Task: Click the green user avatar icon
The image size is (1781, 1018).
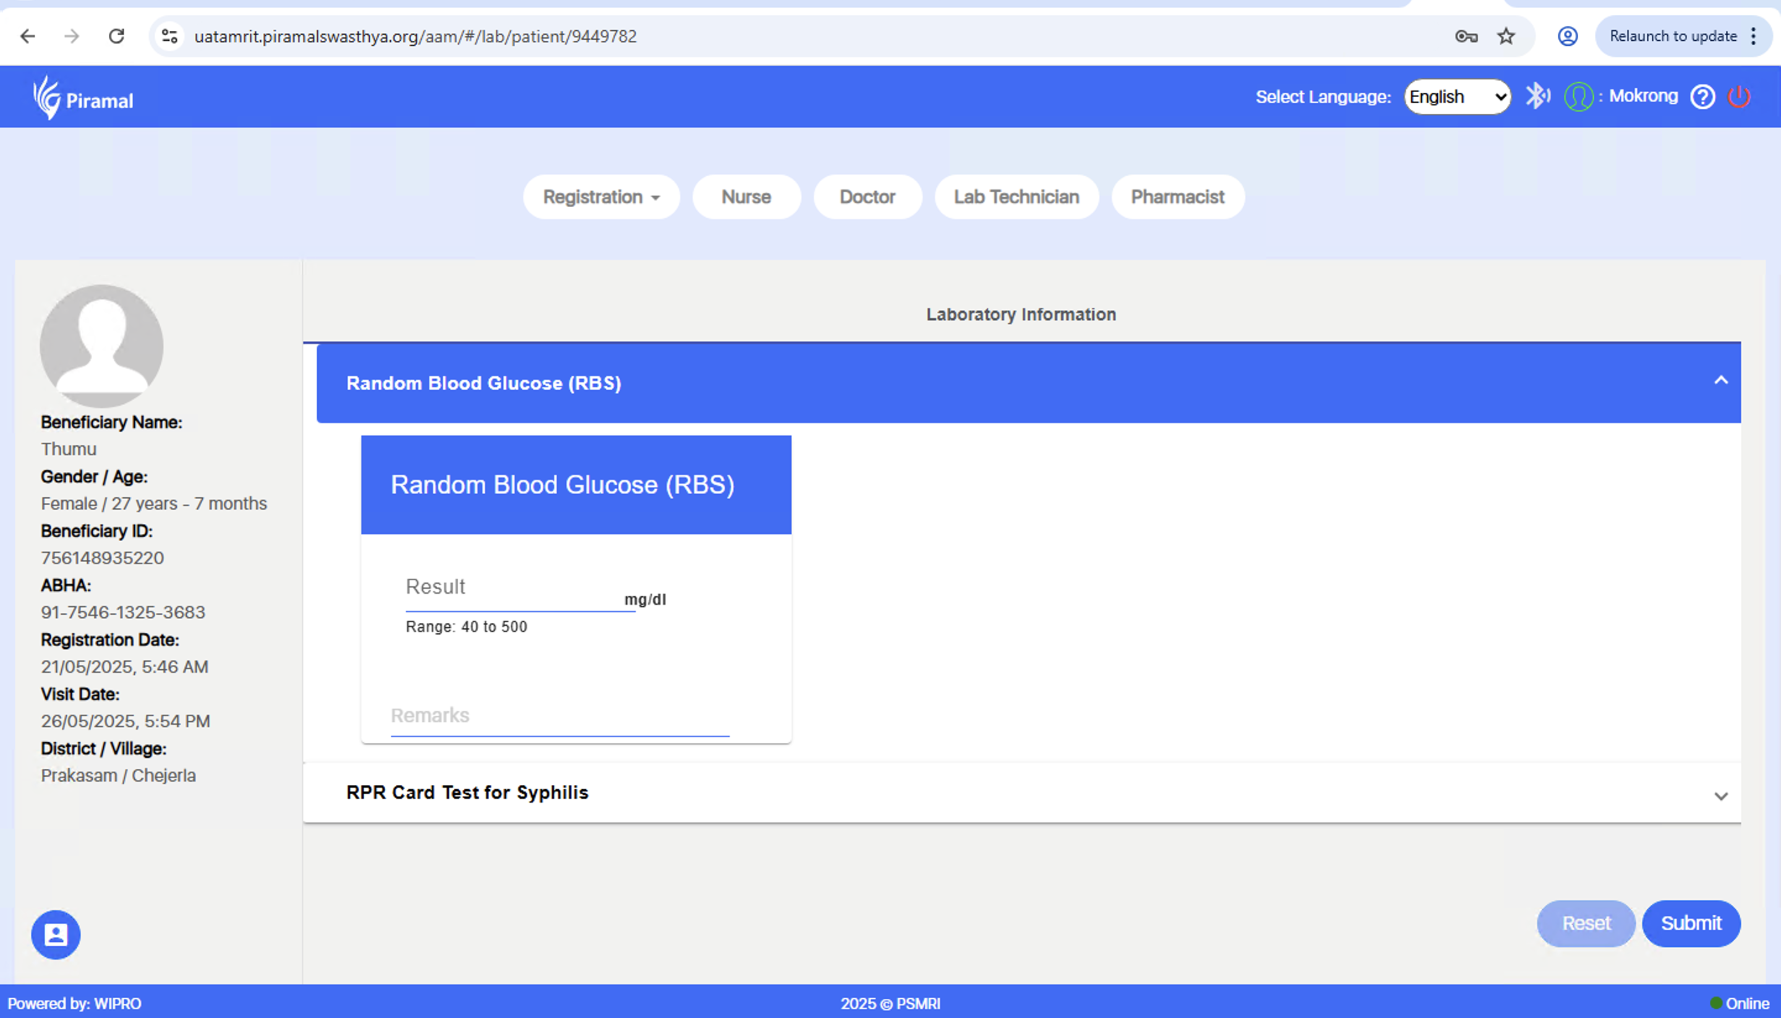Action: (x=1578, y=96)
